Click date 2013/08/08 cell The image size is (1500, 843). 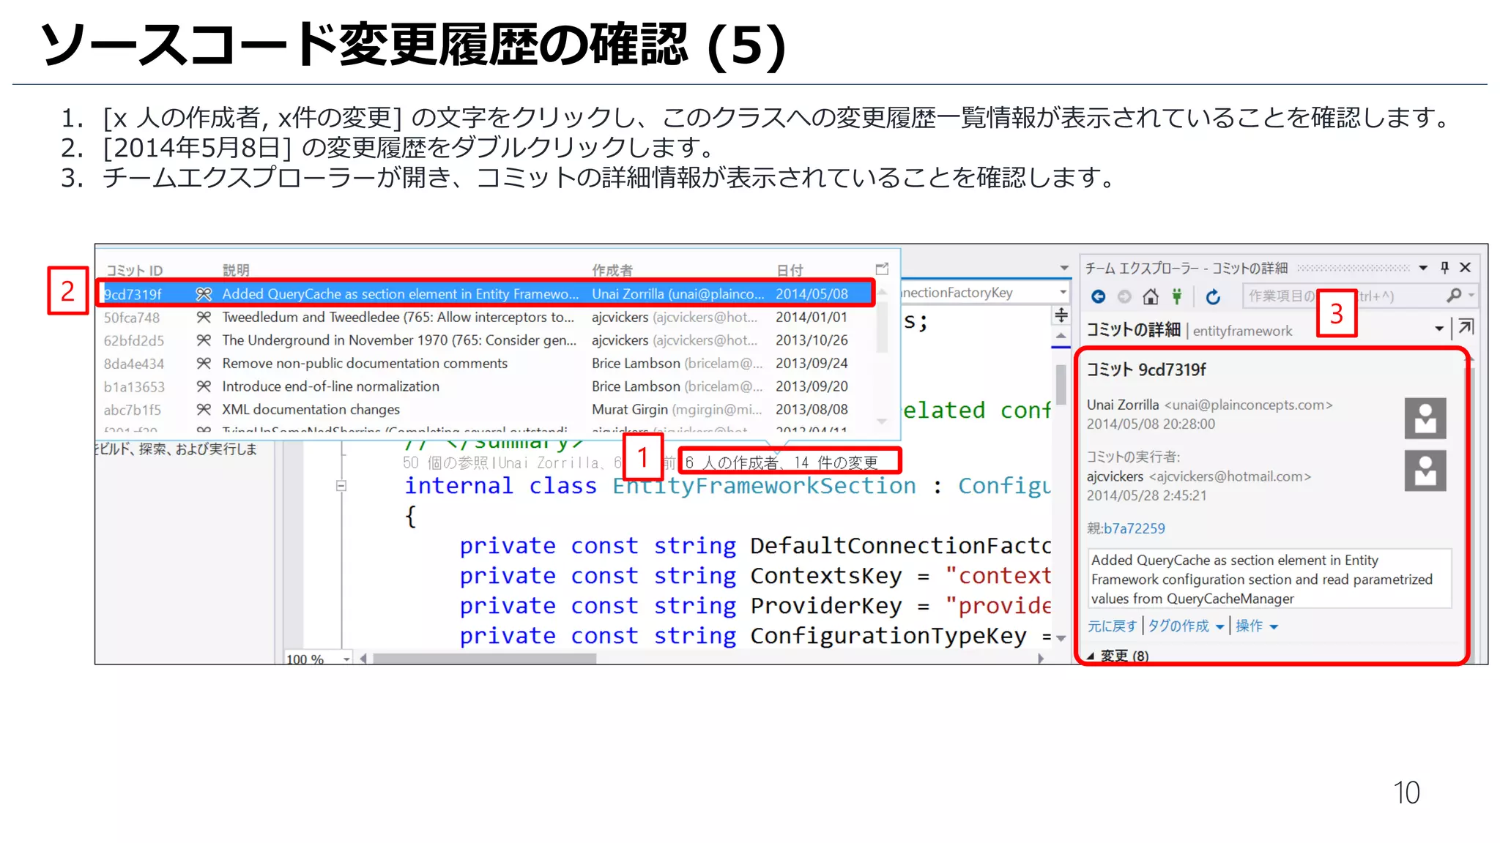coord(812,410)
